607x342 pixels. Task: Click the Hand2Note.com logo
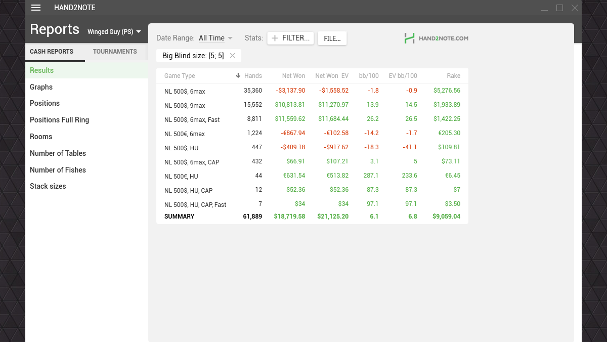coord(436,38)
